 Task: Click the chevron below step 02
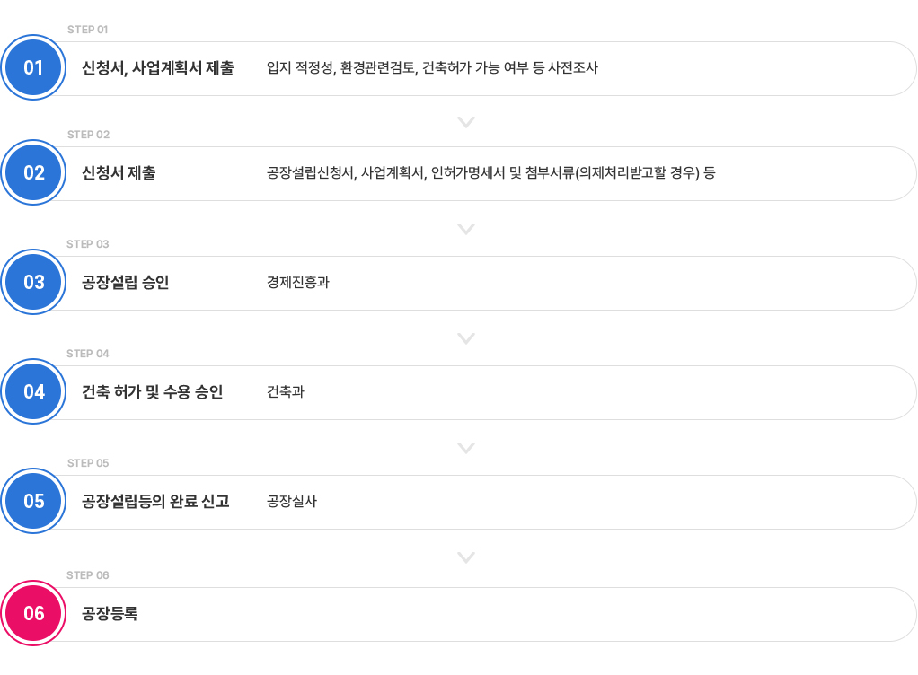coord(465,229)
